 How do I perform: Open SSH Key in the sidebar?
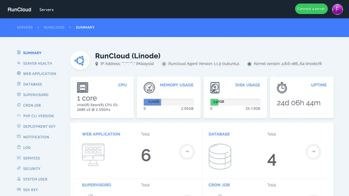click(x=30, y=190)
